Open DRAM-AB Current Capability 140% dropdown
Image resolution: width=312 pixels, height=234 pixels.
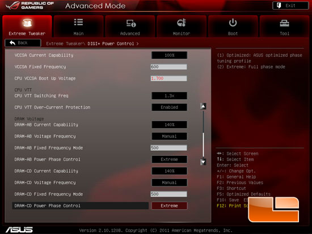point(169,125)
